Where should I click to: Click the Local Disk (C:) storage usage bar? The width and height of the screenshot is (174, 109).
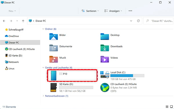127,76
